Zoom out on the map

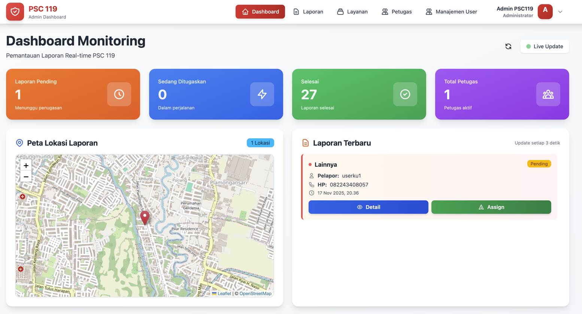pyautogui.click(x=26, y=177)
